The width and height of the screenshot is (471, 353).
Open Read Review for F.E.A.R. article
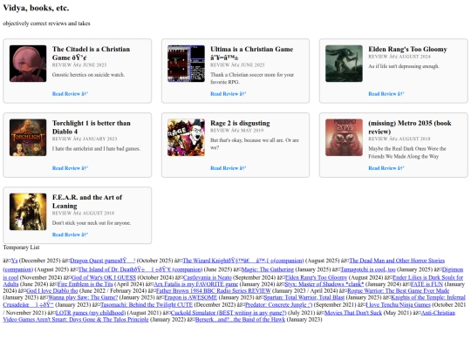click(70, 234)
